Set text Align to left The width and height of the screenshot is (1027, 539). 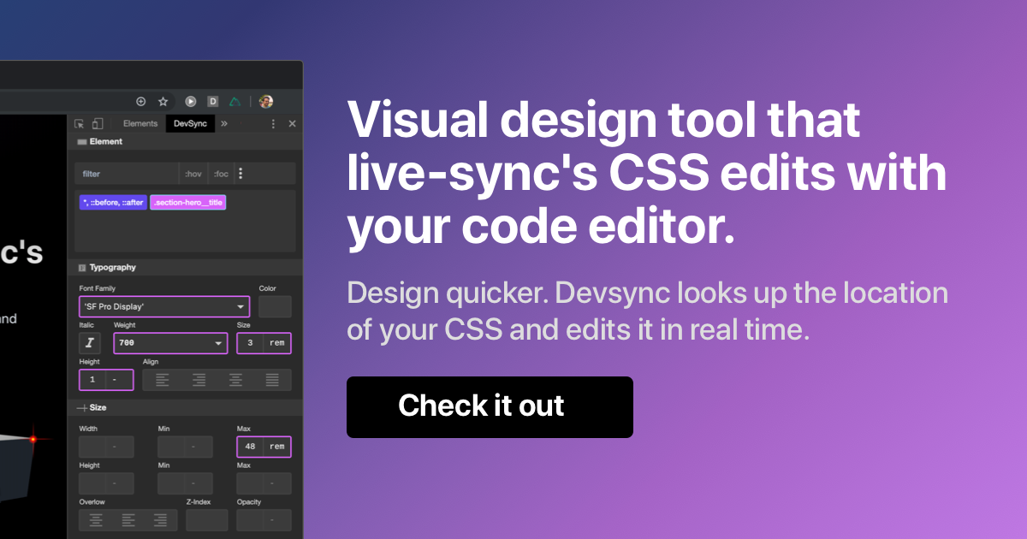click(x=163, y=379)
